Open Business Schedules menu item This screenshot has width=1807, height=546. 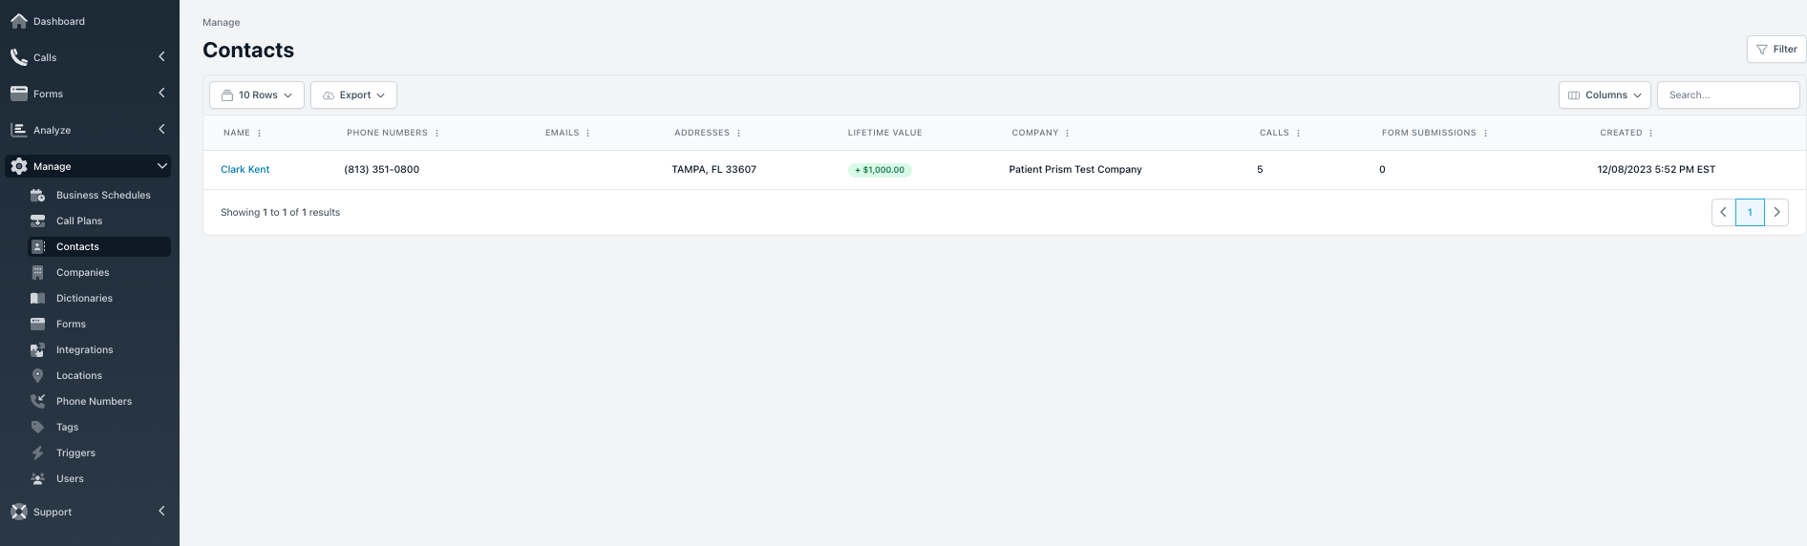pos(99,195)
